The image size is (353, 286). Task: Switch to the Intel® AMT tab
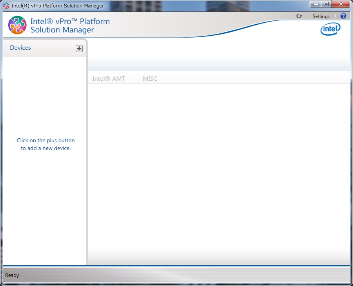coord(109,78)
